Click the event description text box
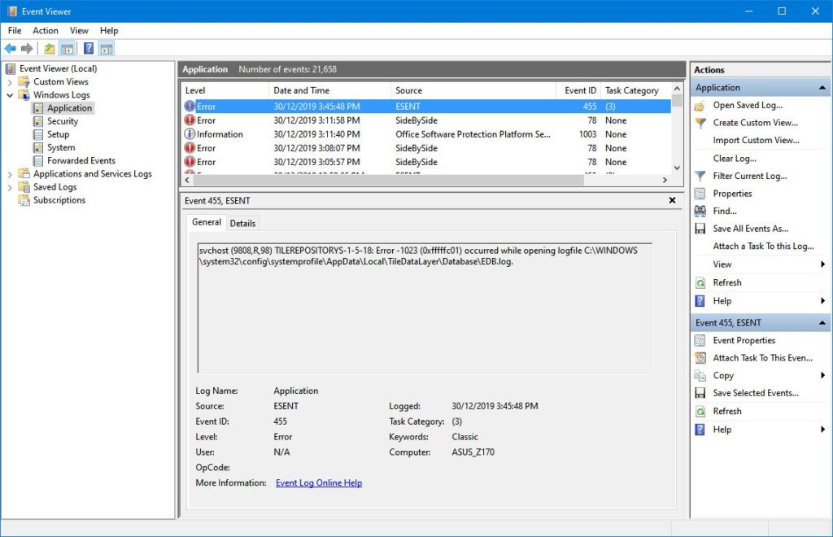 coord(425,308)
